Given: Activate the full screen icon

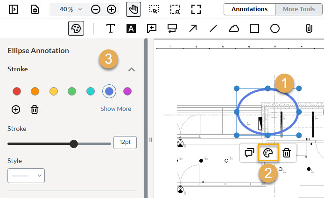Looking at the screenshot, I should tap(196, 9).
